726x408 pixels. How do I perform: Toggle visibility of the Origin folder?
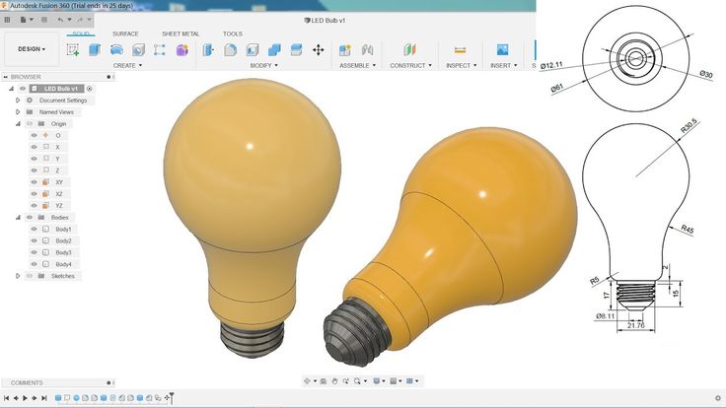point(30,123)
